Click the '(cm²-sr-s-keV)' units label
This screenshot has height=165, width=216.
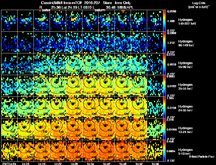[x=198, y=7]
